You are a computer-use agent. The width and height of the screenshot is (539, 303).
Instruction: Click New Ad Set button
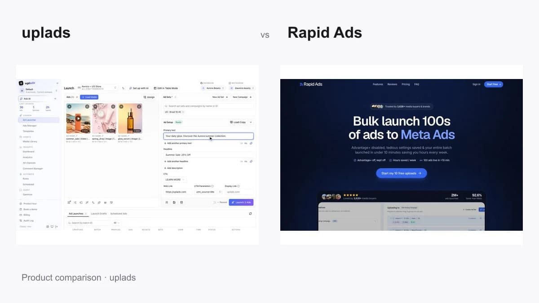(x=220, y=97)
